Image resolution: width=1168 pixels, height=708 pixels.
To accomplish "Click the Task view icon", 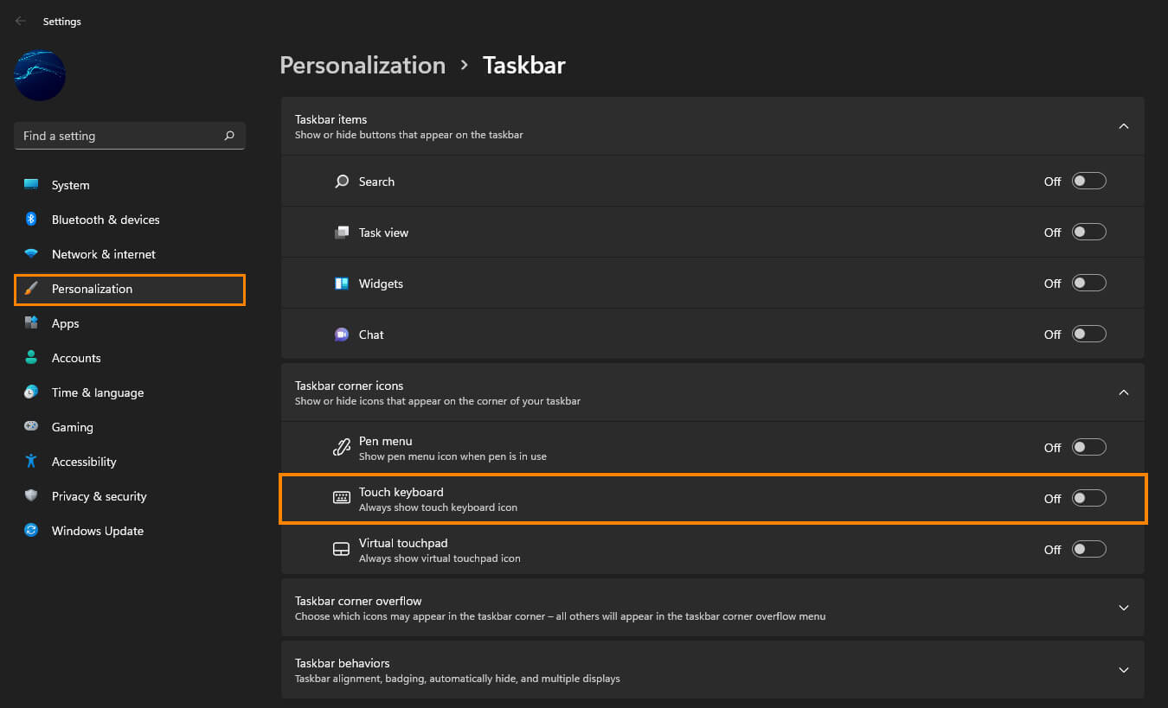I will tap(342, 233).
